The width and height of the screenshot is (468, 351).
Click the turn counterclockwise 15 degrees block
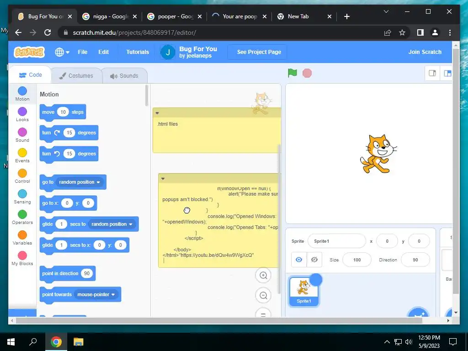pyautogui.click(x=69, y=154)
